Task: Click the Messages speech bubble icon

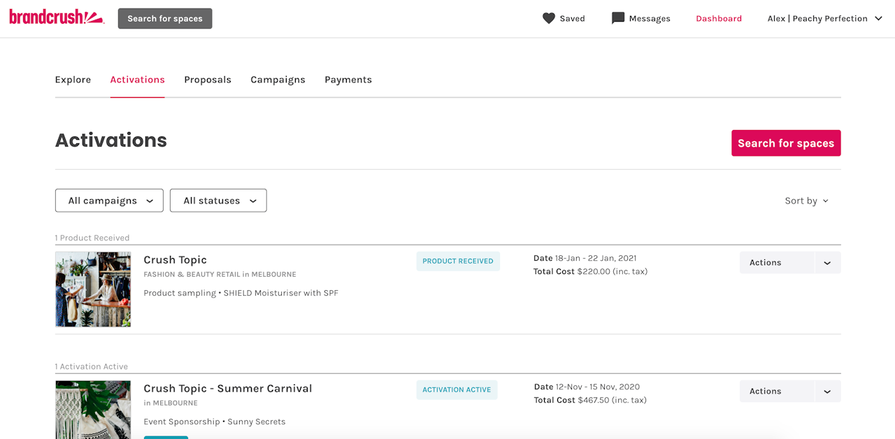Action: 617,18
